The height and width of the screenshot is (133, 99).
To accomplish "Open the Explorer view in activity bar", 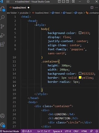I will click(x=3, y=9).
